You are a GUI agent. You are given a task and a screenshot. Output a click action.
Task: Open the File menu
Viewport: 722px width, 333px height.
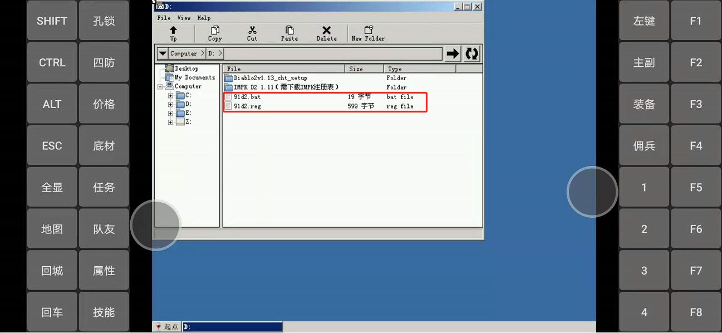(x=164, y=18)
